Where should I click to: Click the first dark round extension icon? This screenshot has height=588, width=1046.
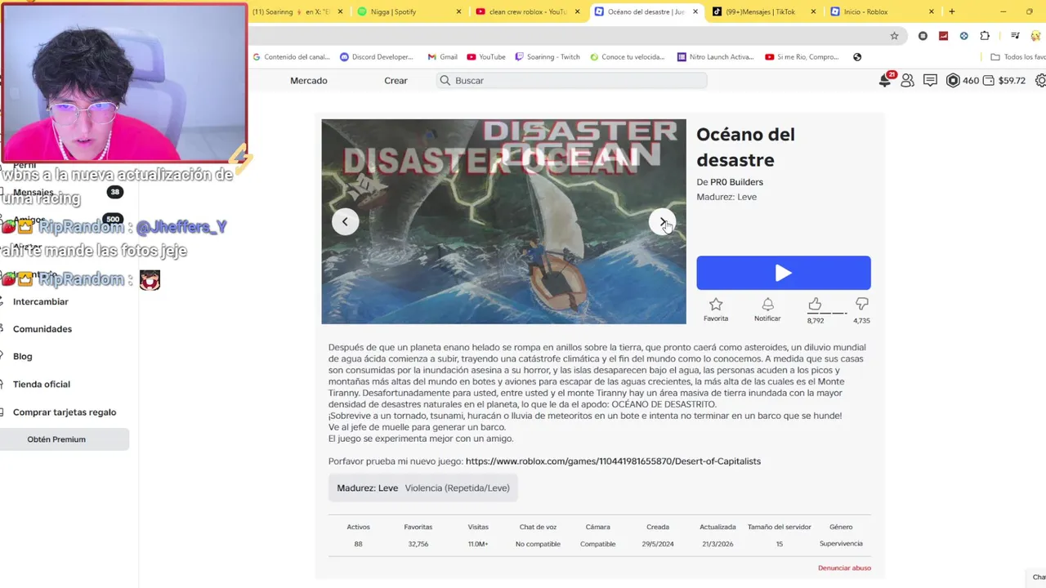coord(923,36)
